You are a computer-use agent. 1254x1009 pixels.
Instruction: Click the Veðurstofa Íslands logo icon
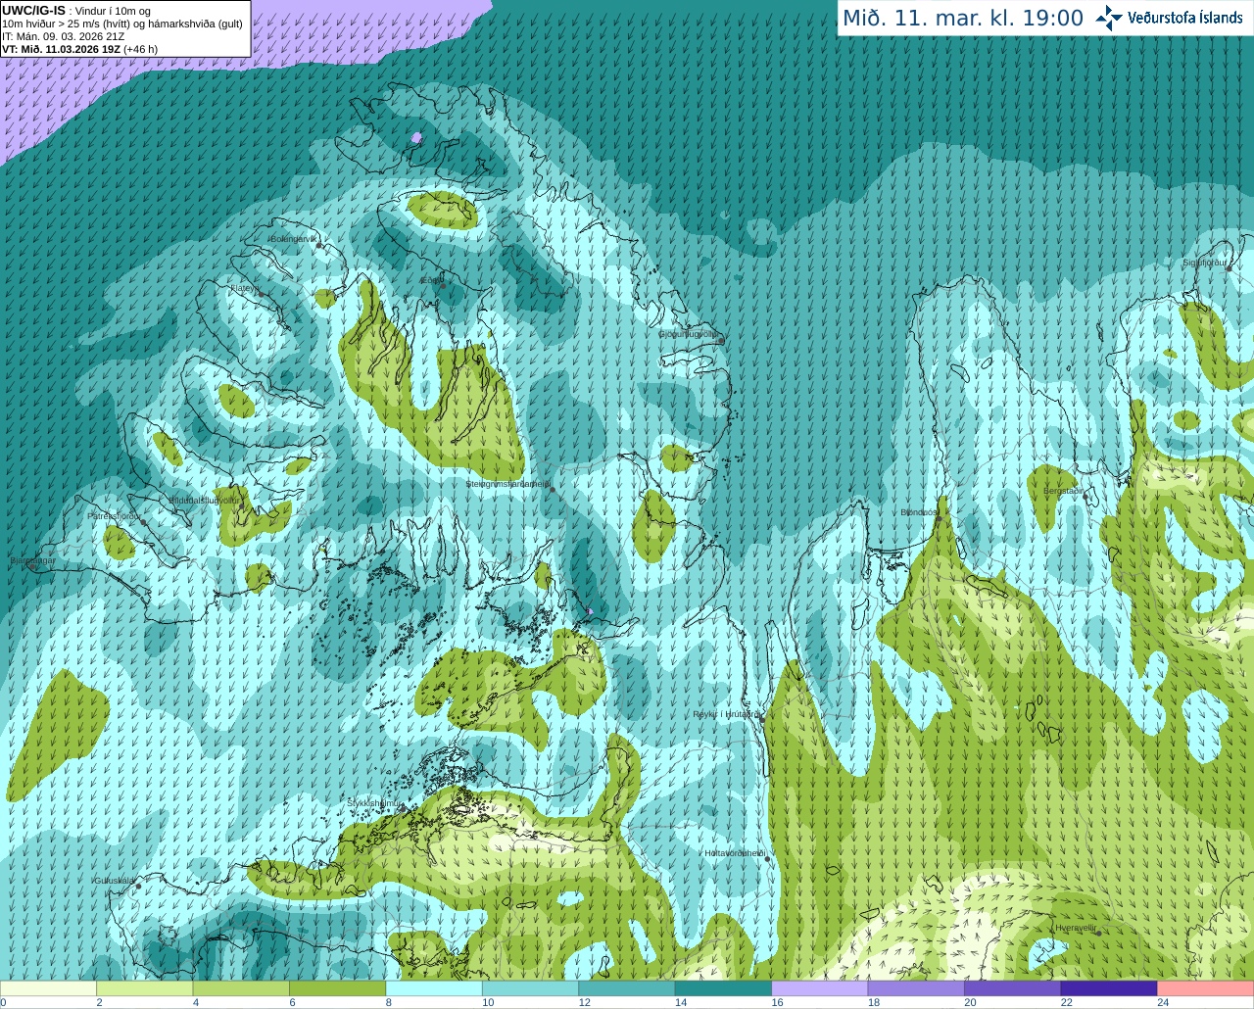(x=1108, y=18)
